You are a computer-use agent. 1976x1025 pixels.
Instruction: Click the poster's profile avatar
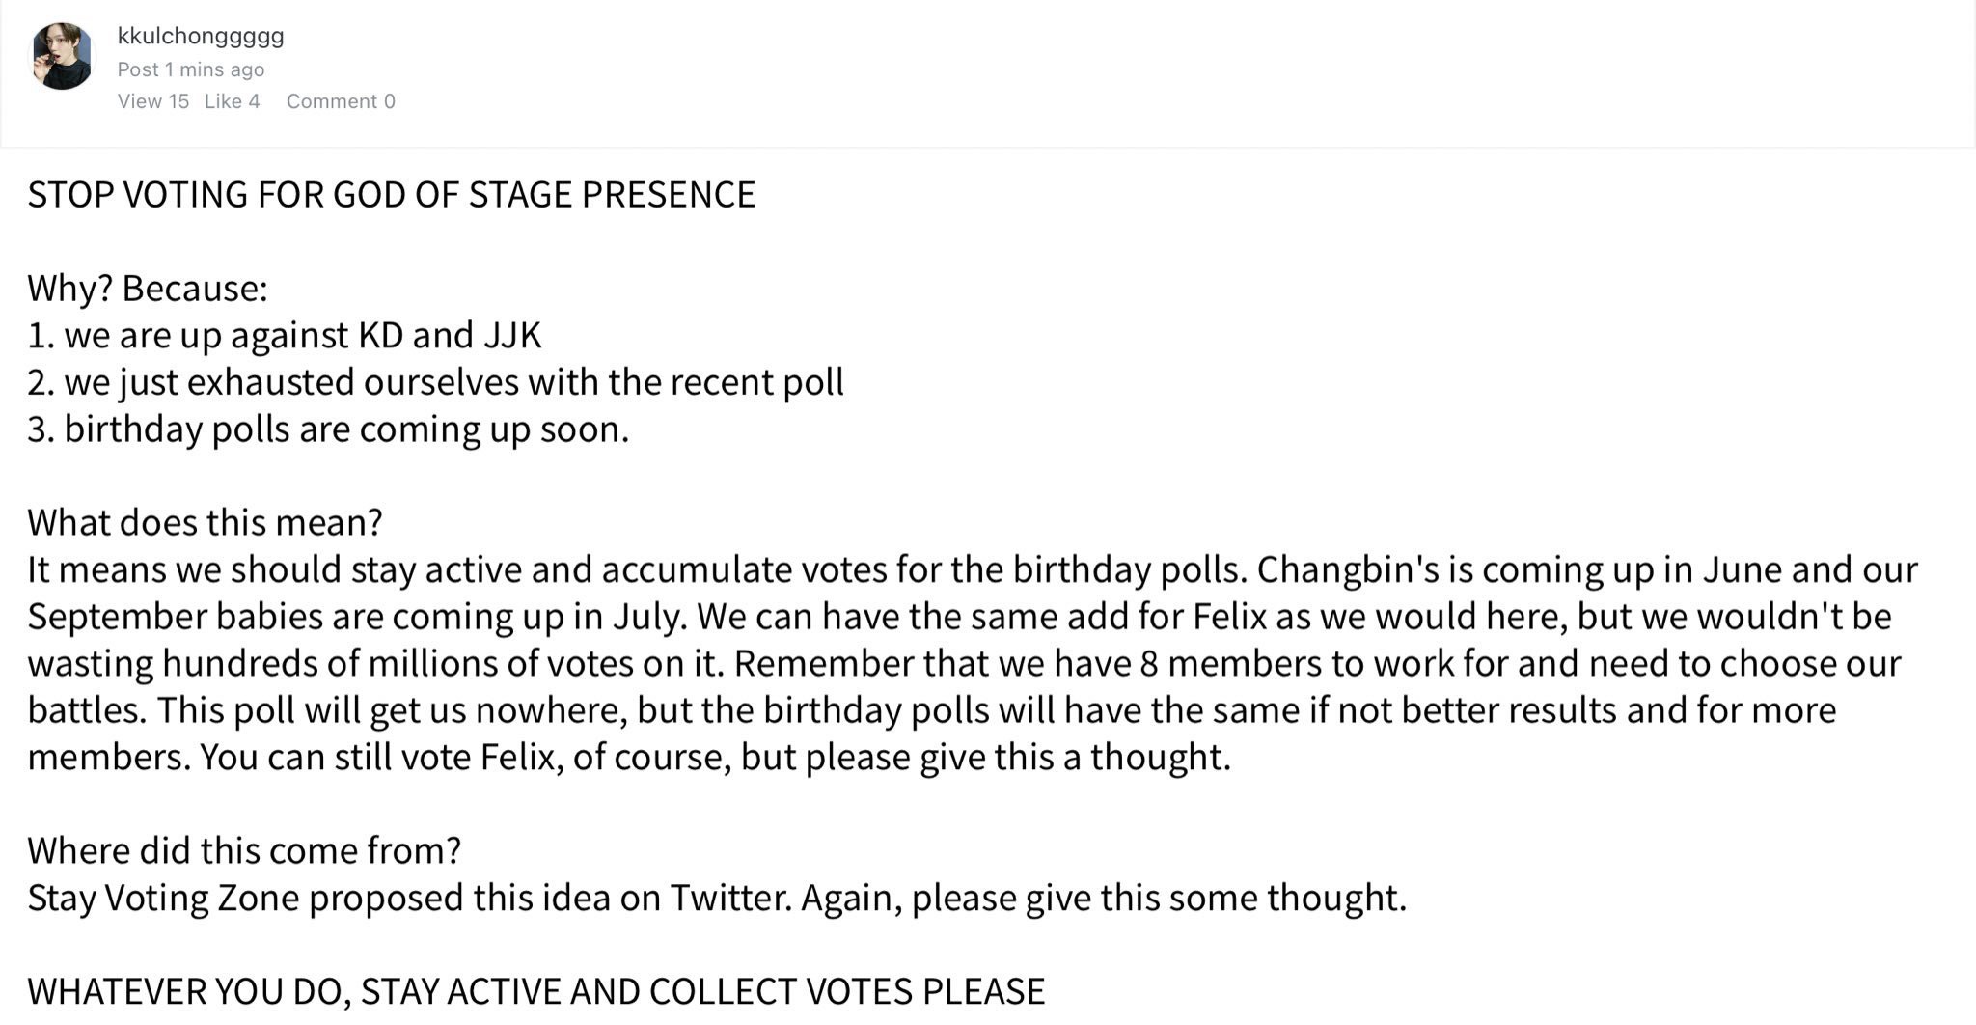(62, 57)
